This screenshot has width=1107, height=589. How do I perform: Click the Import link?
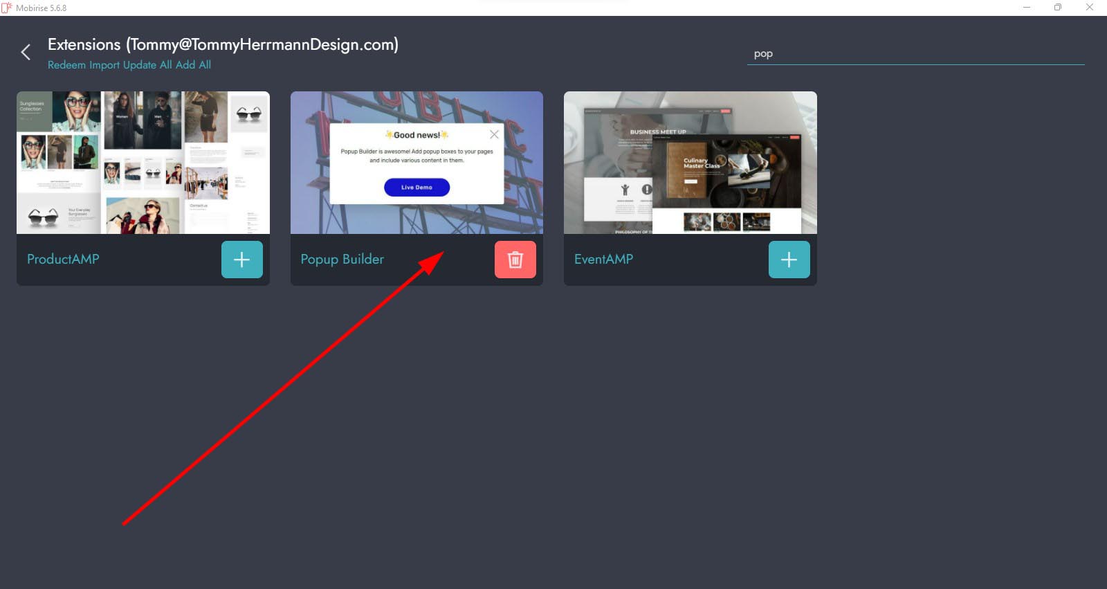coord(104,65)
